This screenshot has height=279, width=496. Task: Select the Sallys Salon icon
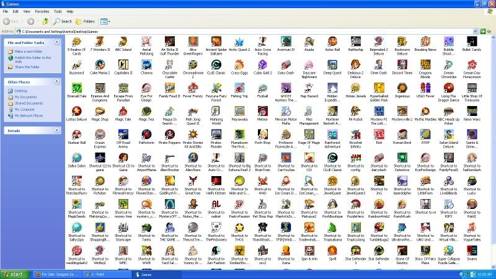click(x=76, y=158)
